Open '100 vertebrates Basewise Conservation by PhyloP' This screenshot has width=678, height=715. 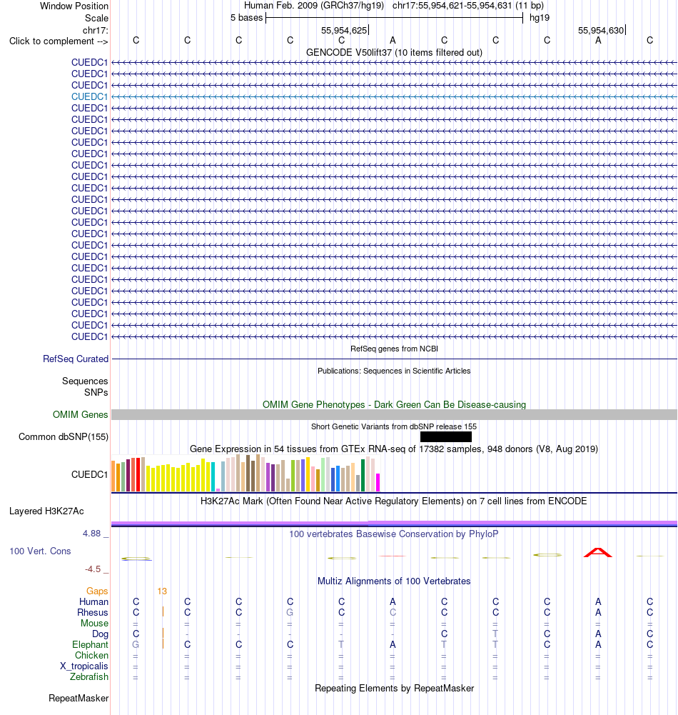click(394, 534)
